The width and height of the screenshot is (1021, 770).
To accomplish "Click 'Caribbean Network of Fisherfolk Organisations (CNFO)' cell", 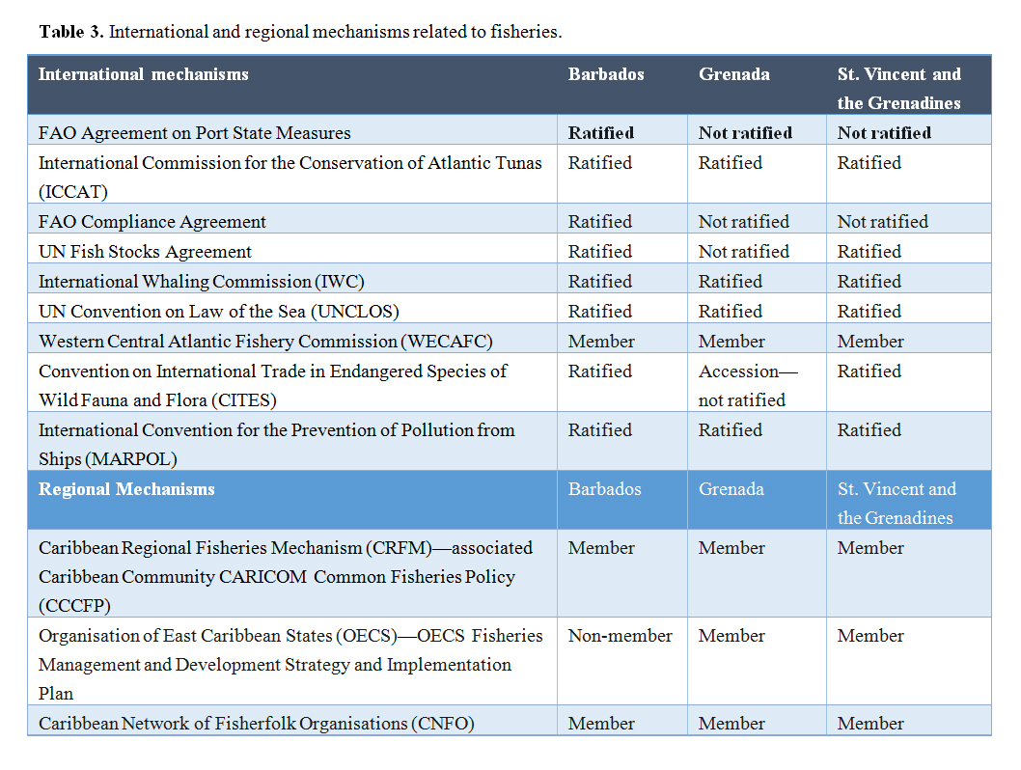I will [x=256, y=724].
